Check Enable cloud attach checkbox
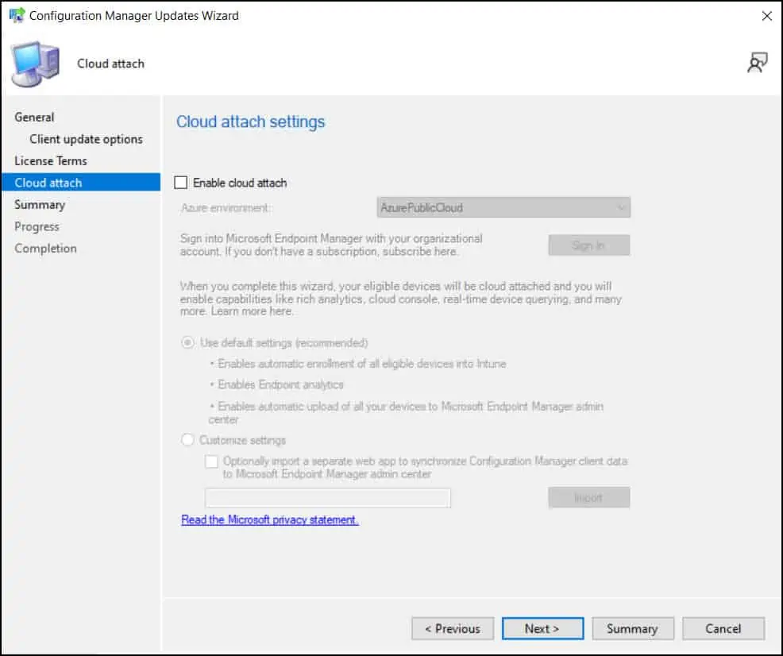This screenshot has height=656, width=783. point(181,183)
